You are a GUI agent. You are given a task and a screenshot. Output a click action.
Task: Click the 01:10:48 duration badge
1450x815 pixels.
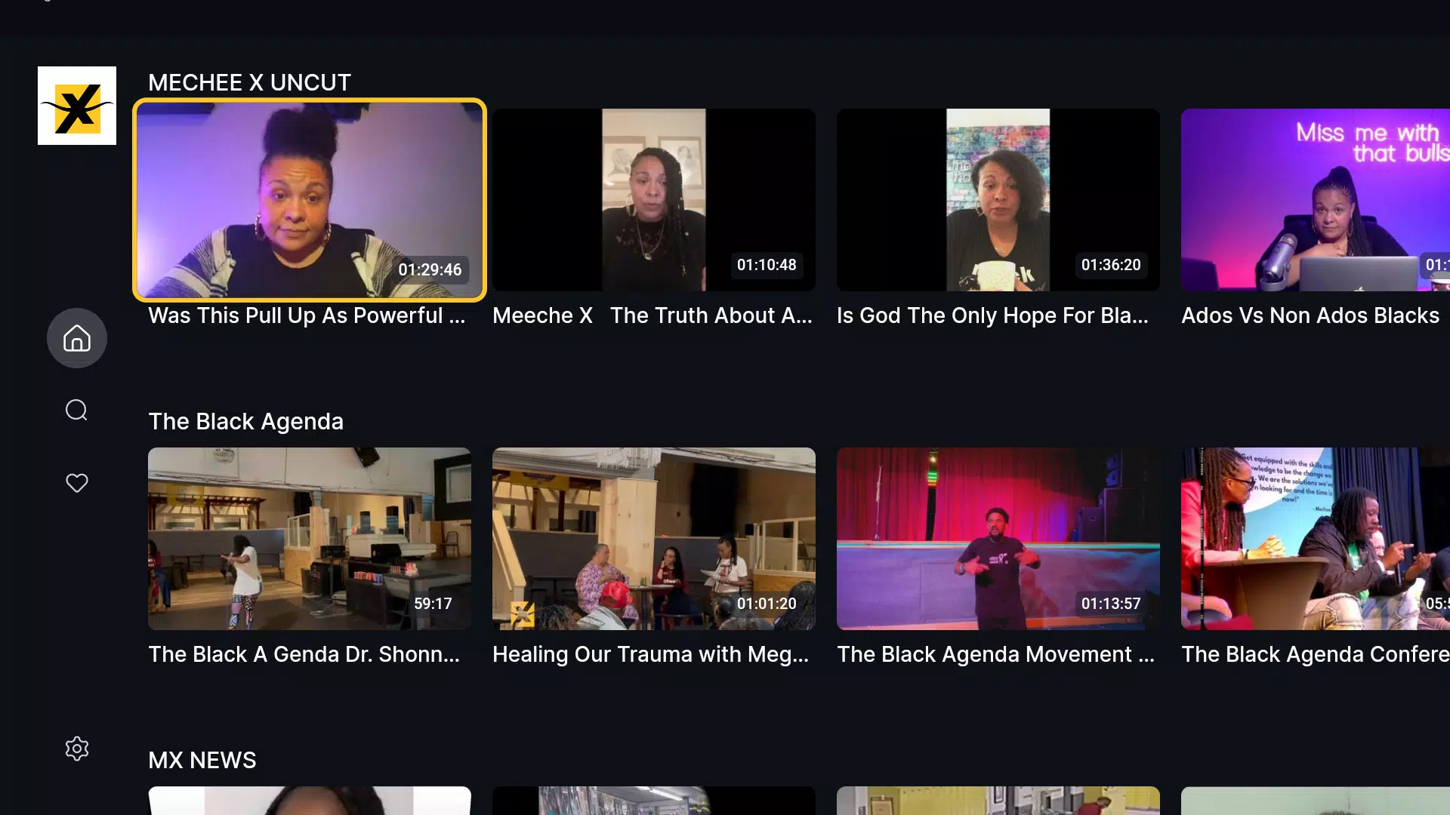click(x=767, y=265)
